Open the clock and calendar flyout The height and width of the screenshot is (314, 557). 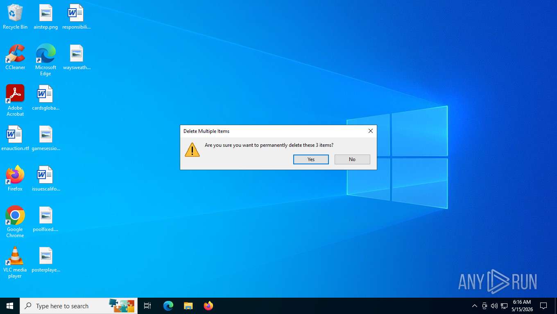[522, 306]
